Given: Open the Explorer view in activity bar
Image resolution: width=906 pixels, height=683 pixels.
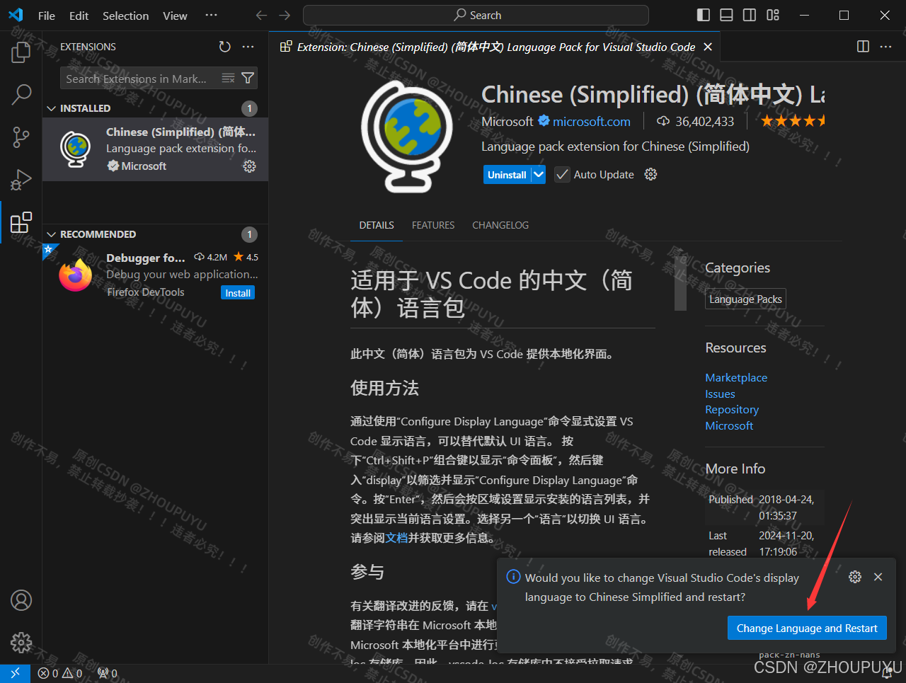Looking at the screenshot, I should (x=21, y=52).
